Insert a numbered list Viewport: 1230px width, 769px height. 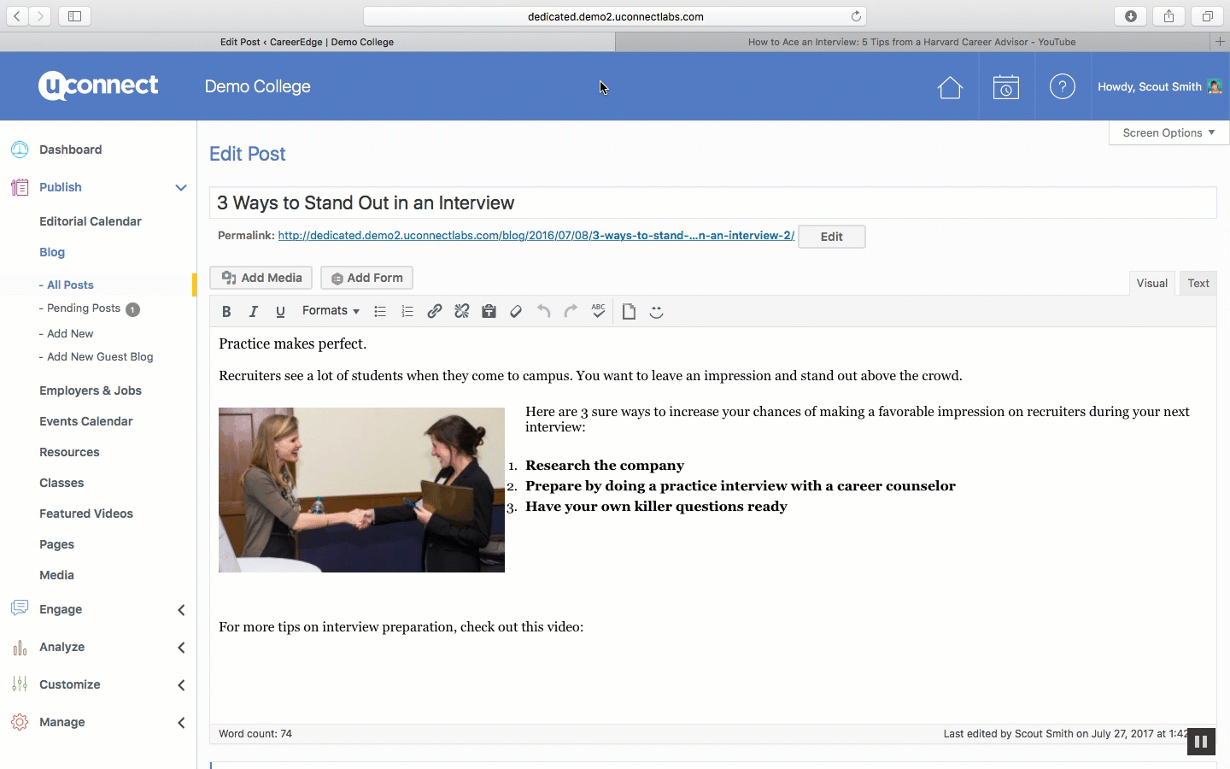click(x=407, y=312)
